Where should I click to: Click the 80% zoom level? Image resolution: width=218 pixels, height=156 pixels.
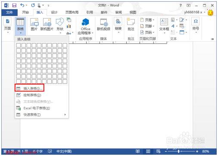click(x=206, y=151)
